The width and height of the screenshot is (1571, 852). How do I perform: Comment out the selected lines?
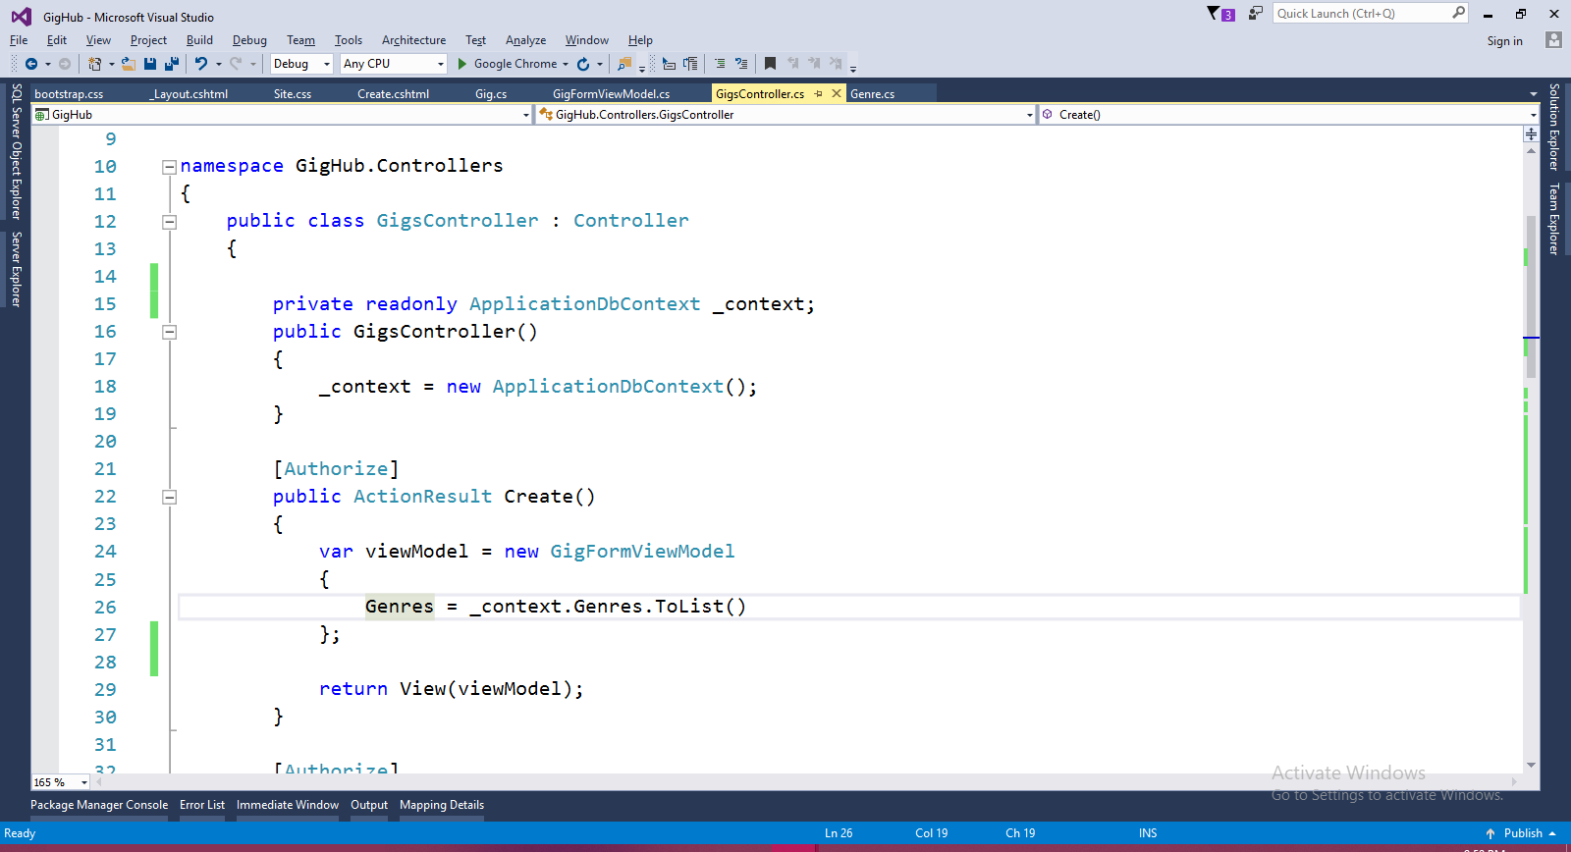click(720, 64)
